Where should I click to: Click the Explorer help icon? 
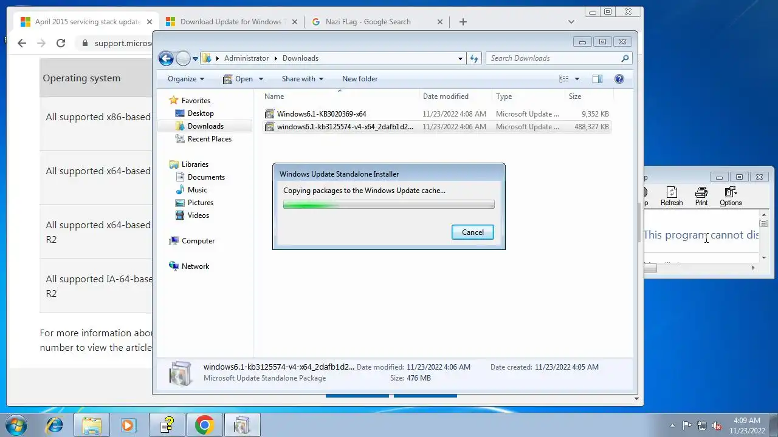(x=619, y=79)
